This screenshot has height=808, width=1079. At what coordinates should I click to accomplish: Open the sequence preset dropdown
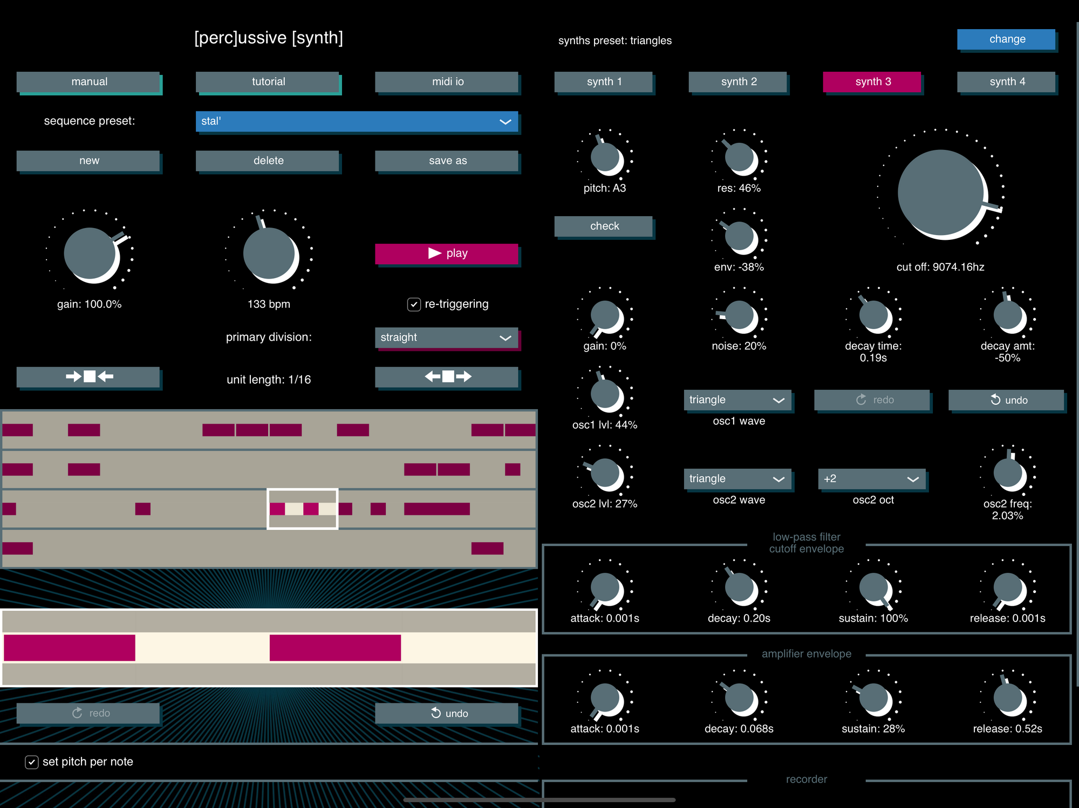coord(356,121)
